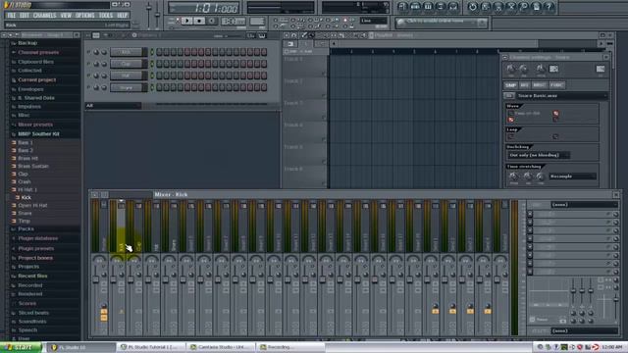
Task: Click the tempo display field
Action: (234, 21)
